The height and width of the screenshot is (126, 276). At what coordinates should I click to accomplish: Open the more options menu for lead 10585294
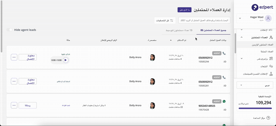point(14,57)
